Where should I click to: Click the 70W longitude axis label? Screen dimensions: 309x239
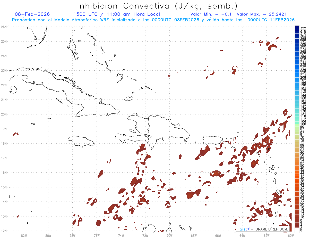[x=169, y=235]
